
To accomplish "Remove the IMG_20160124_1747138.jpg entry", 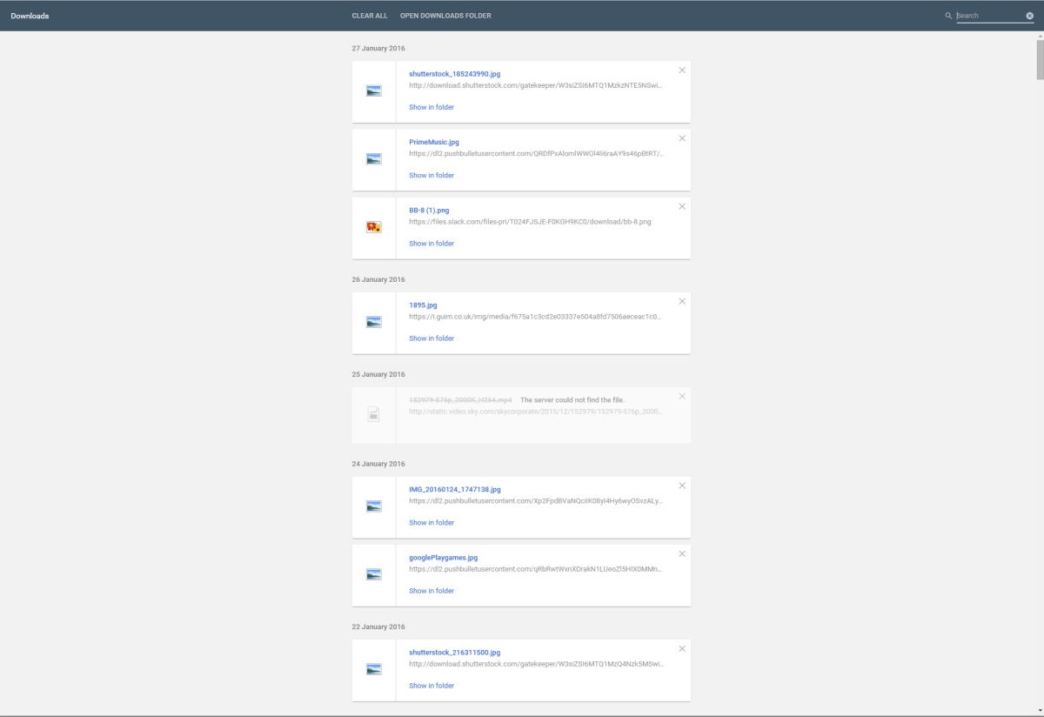I will point(682,486).
